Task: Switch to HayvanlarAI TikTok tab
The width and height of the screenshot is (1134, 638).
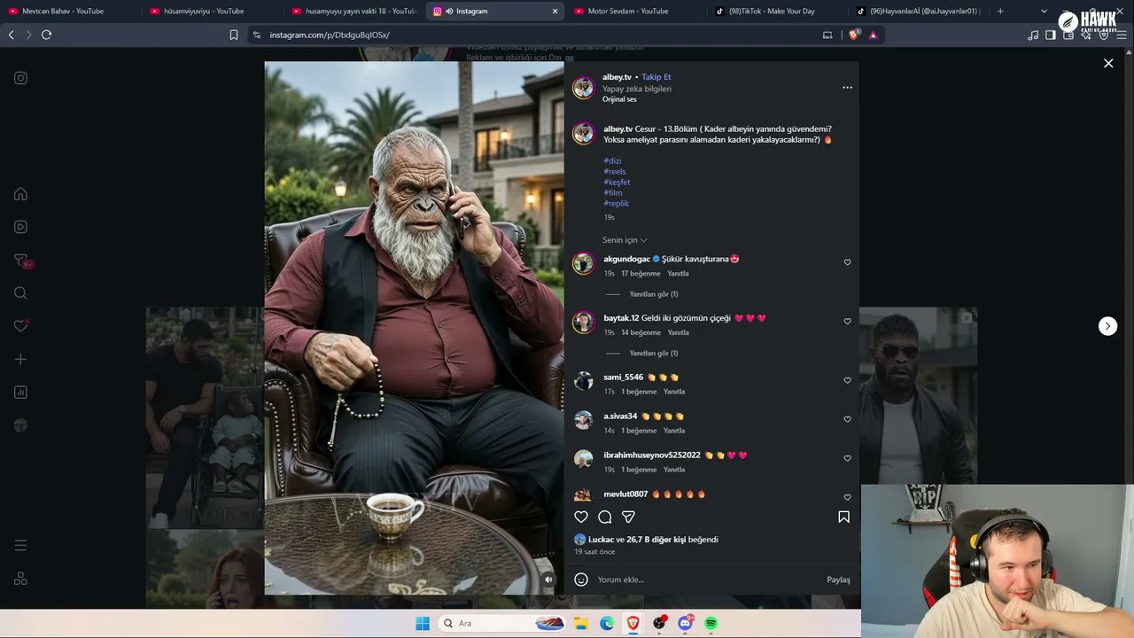Action: pyautogui.click(x=920, y=12)
